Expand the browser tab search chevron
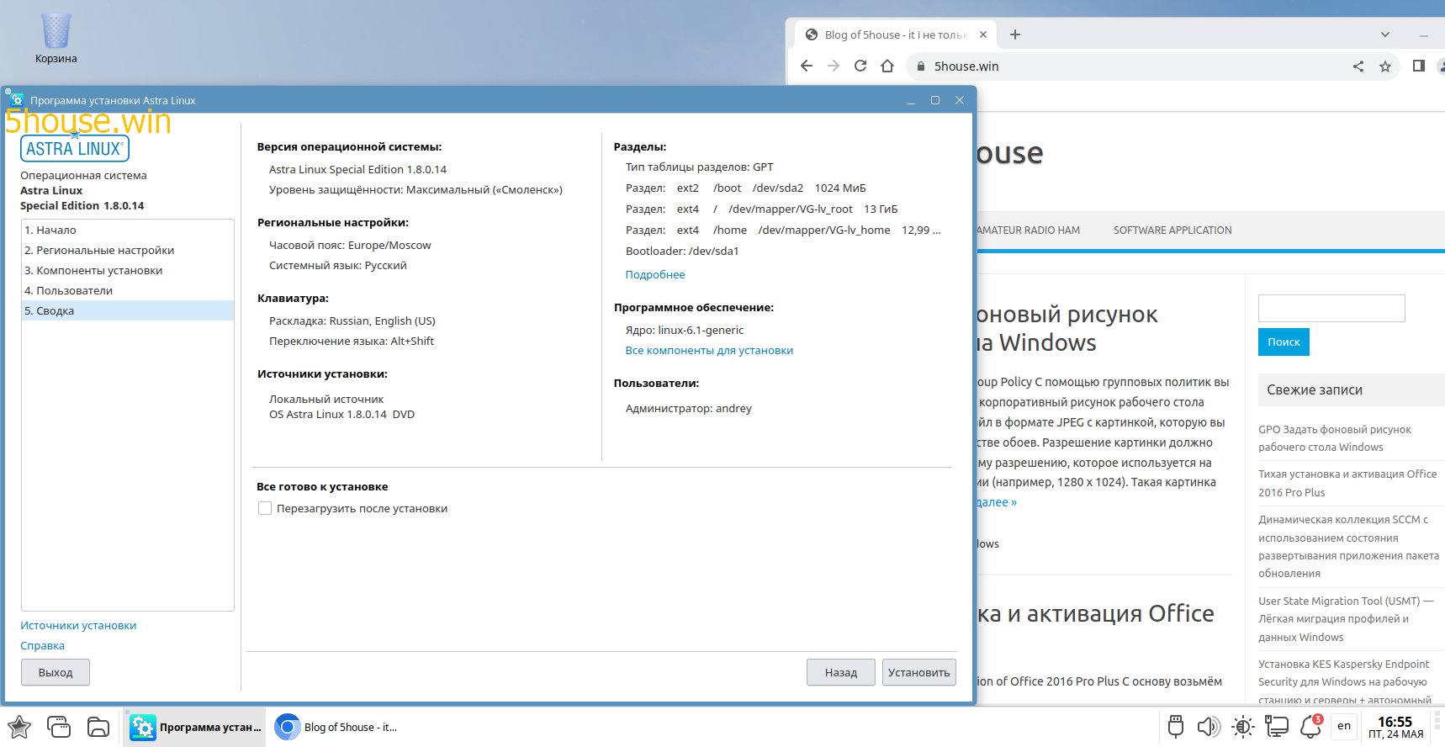 point(1385,34)
